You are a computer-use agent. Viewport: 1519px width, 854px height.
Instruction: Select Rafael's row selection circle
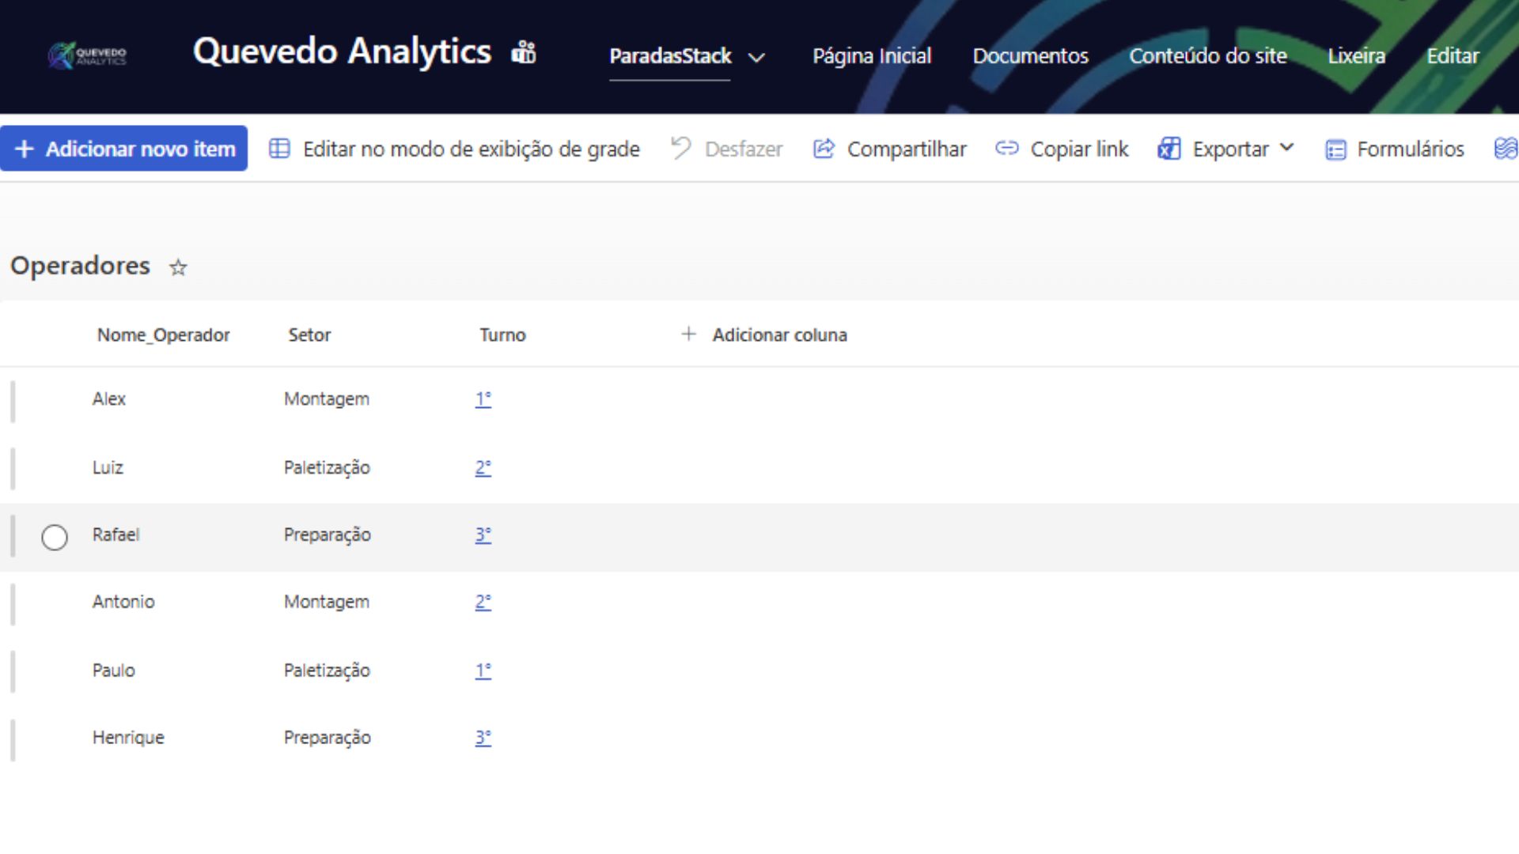[x=55, y=537]
